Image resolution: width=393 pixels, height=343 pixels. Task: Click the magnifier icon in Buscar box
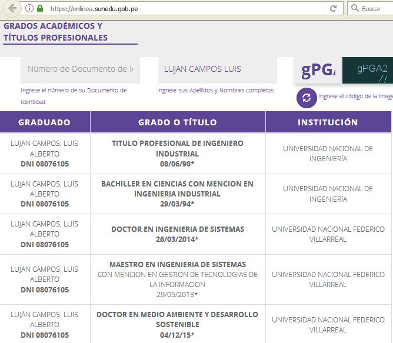pyautogui.click(x=355, y=8)
